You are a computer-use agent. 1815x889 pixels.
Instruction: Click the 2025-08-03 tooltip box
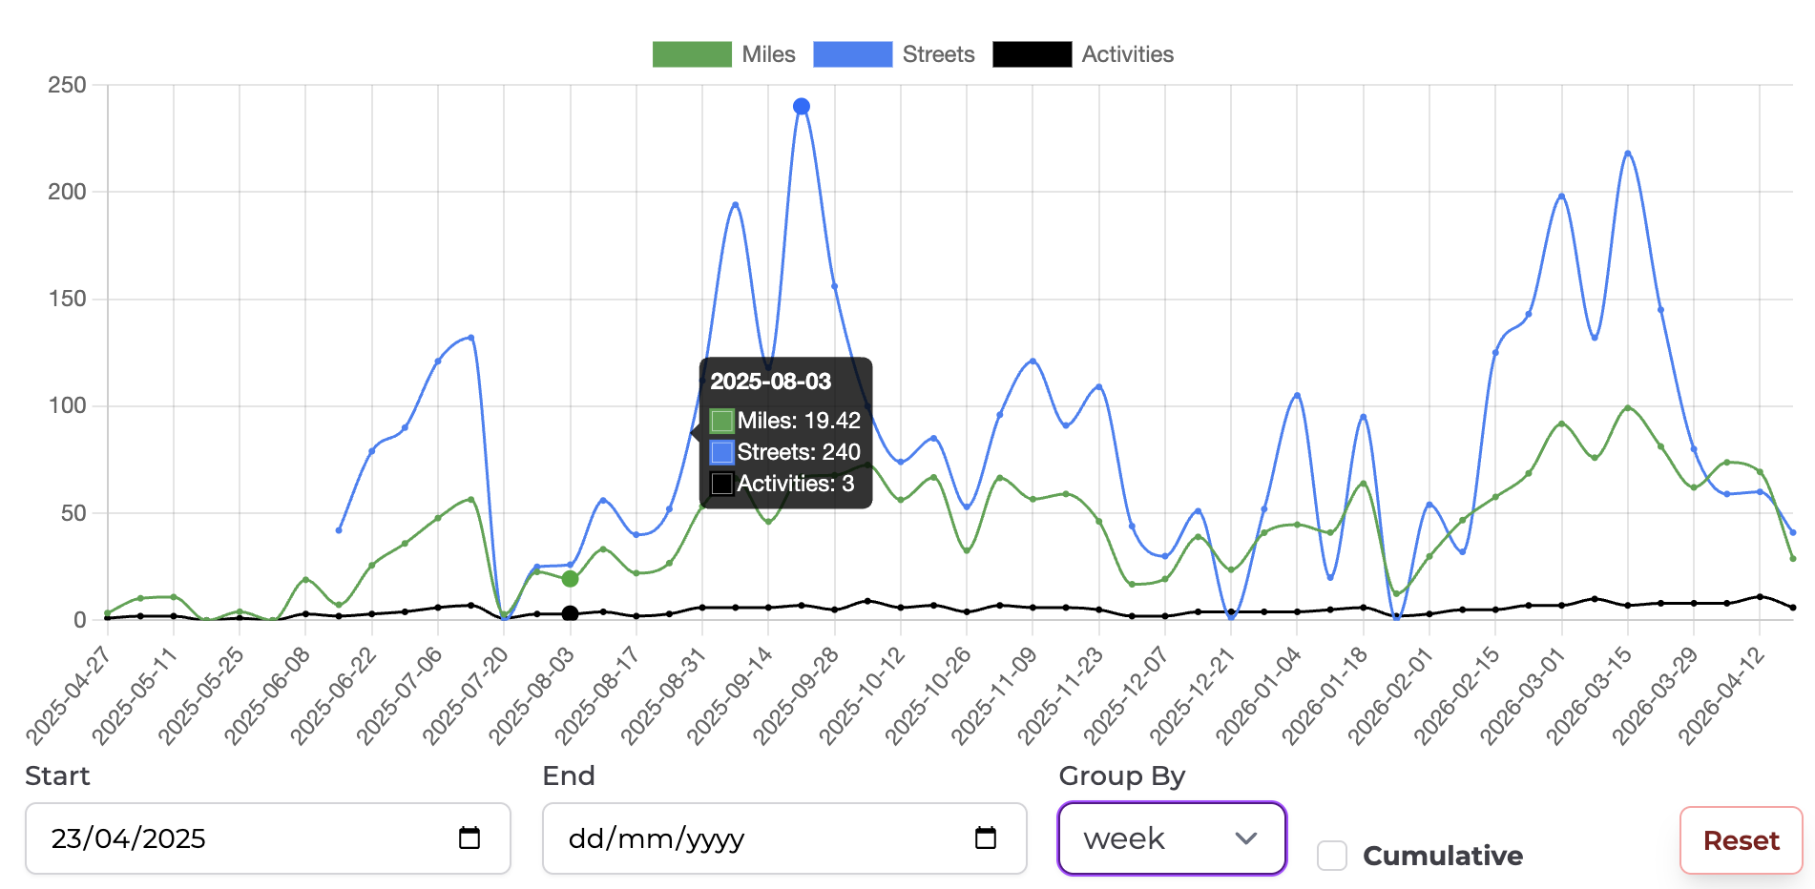785,433
